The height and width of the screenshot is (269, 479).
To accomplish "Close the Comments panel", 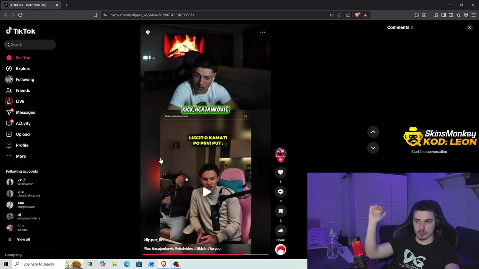I will (469, 28).
